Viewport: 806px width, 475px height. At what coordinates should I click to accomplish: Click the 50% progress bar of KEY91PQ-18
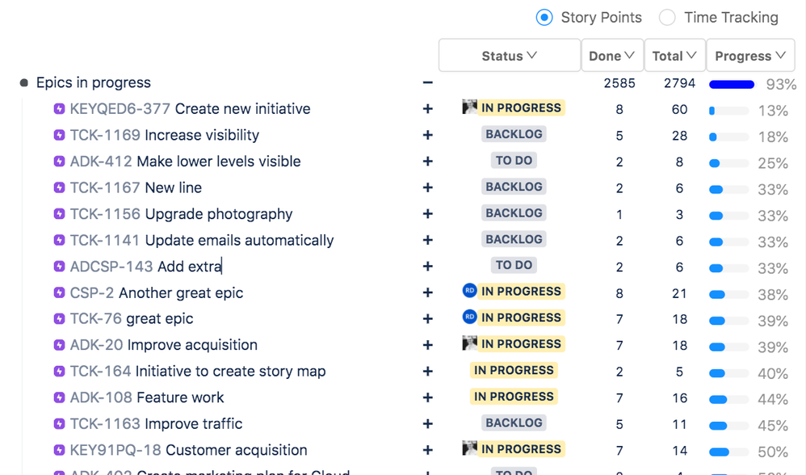point(728,452)
